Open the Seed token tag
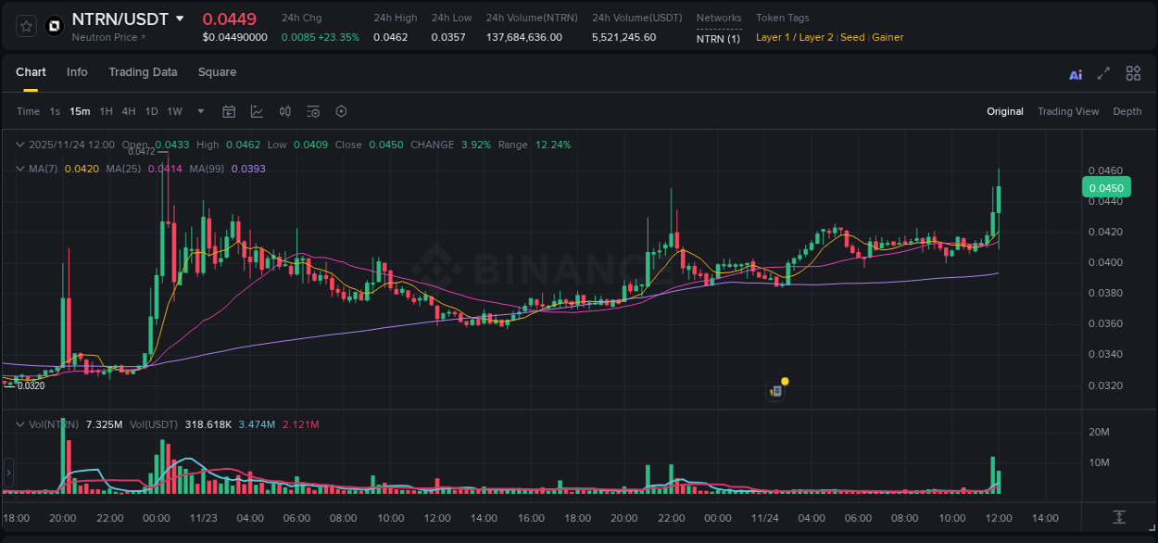The height and width of the screenshot is (543, 1158). click(852, 37)
